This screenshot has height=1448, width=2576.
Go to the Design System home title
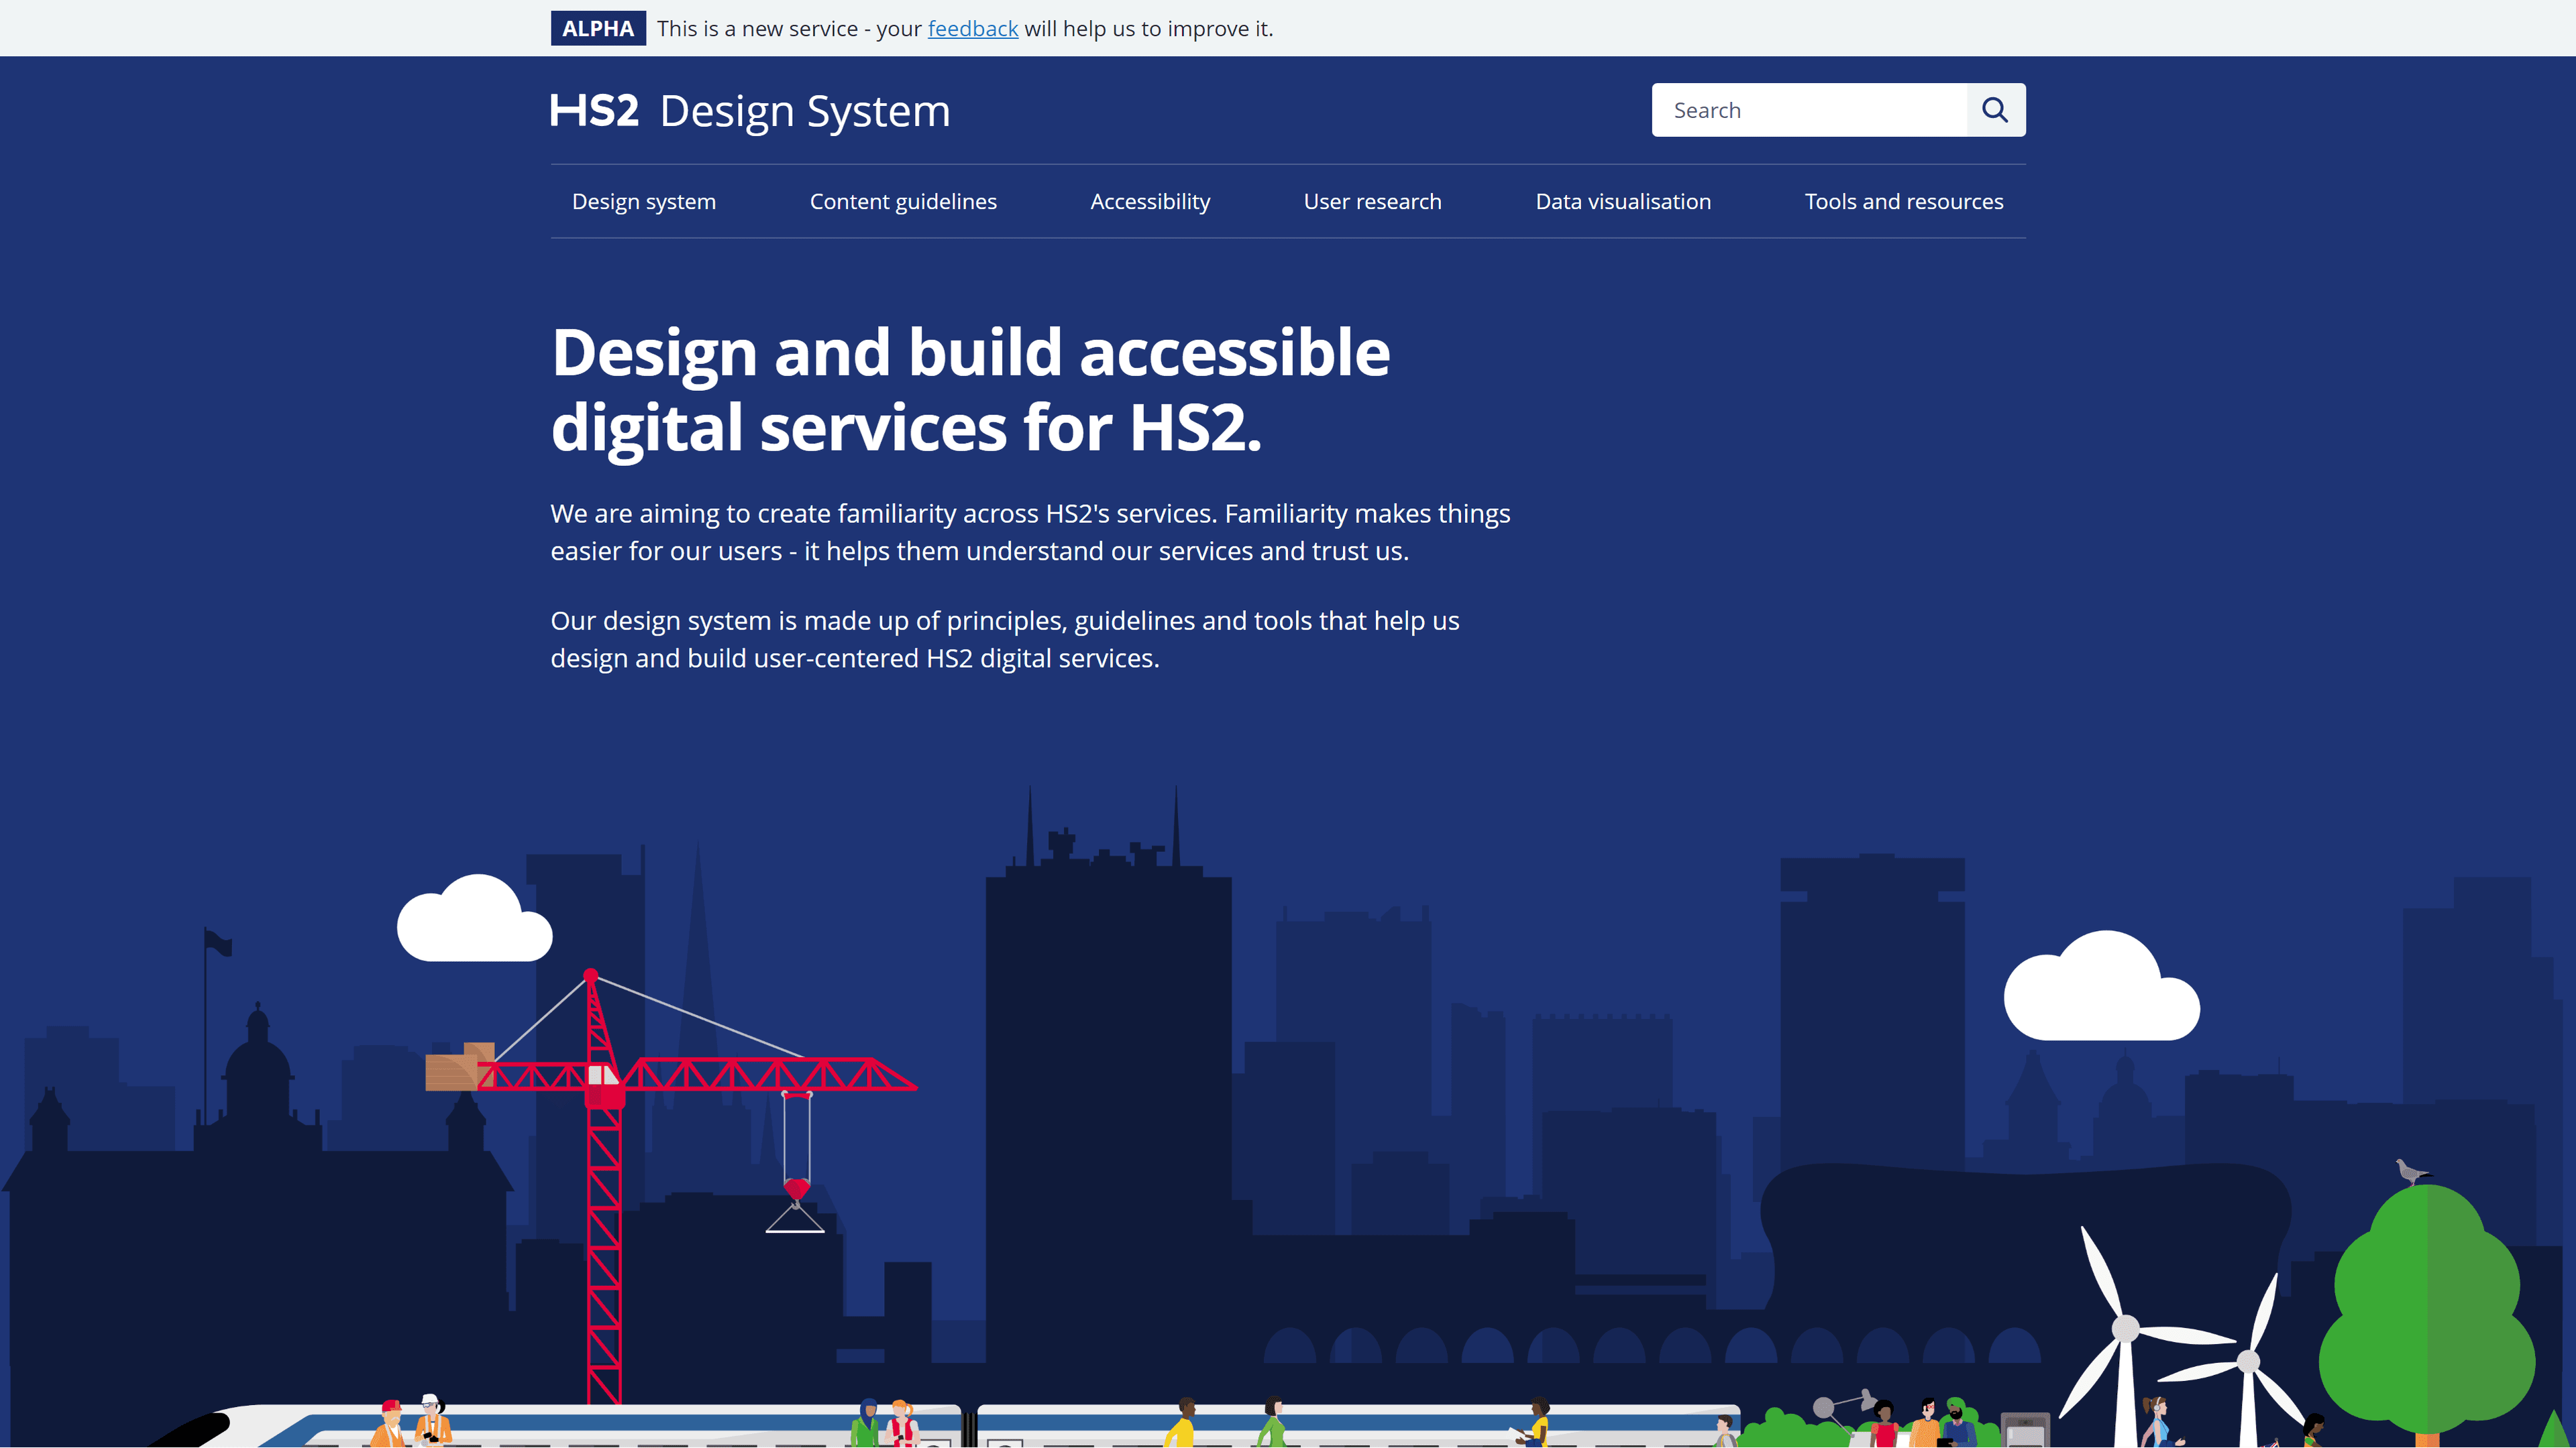(x=805, y=111)
